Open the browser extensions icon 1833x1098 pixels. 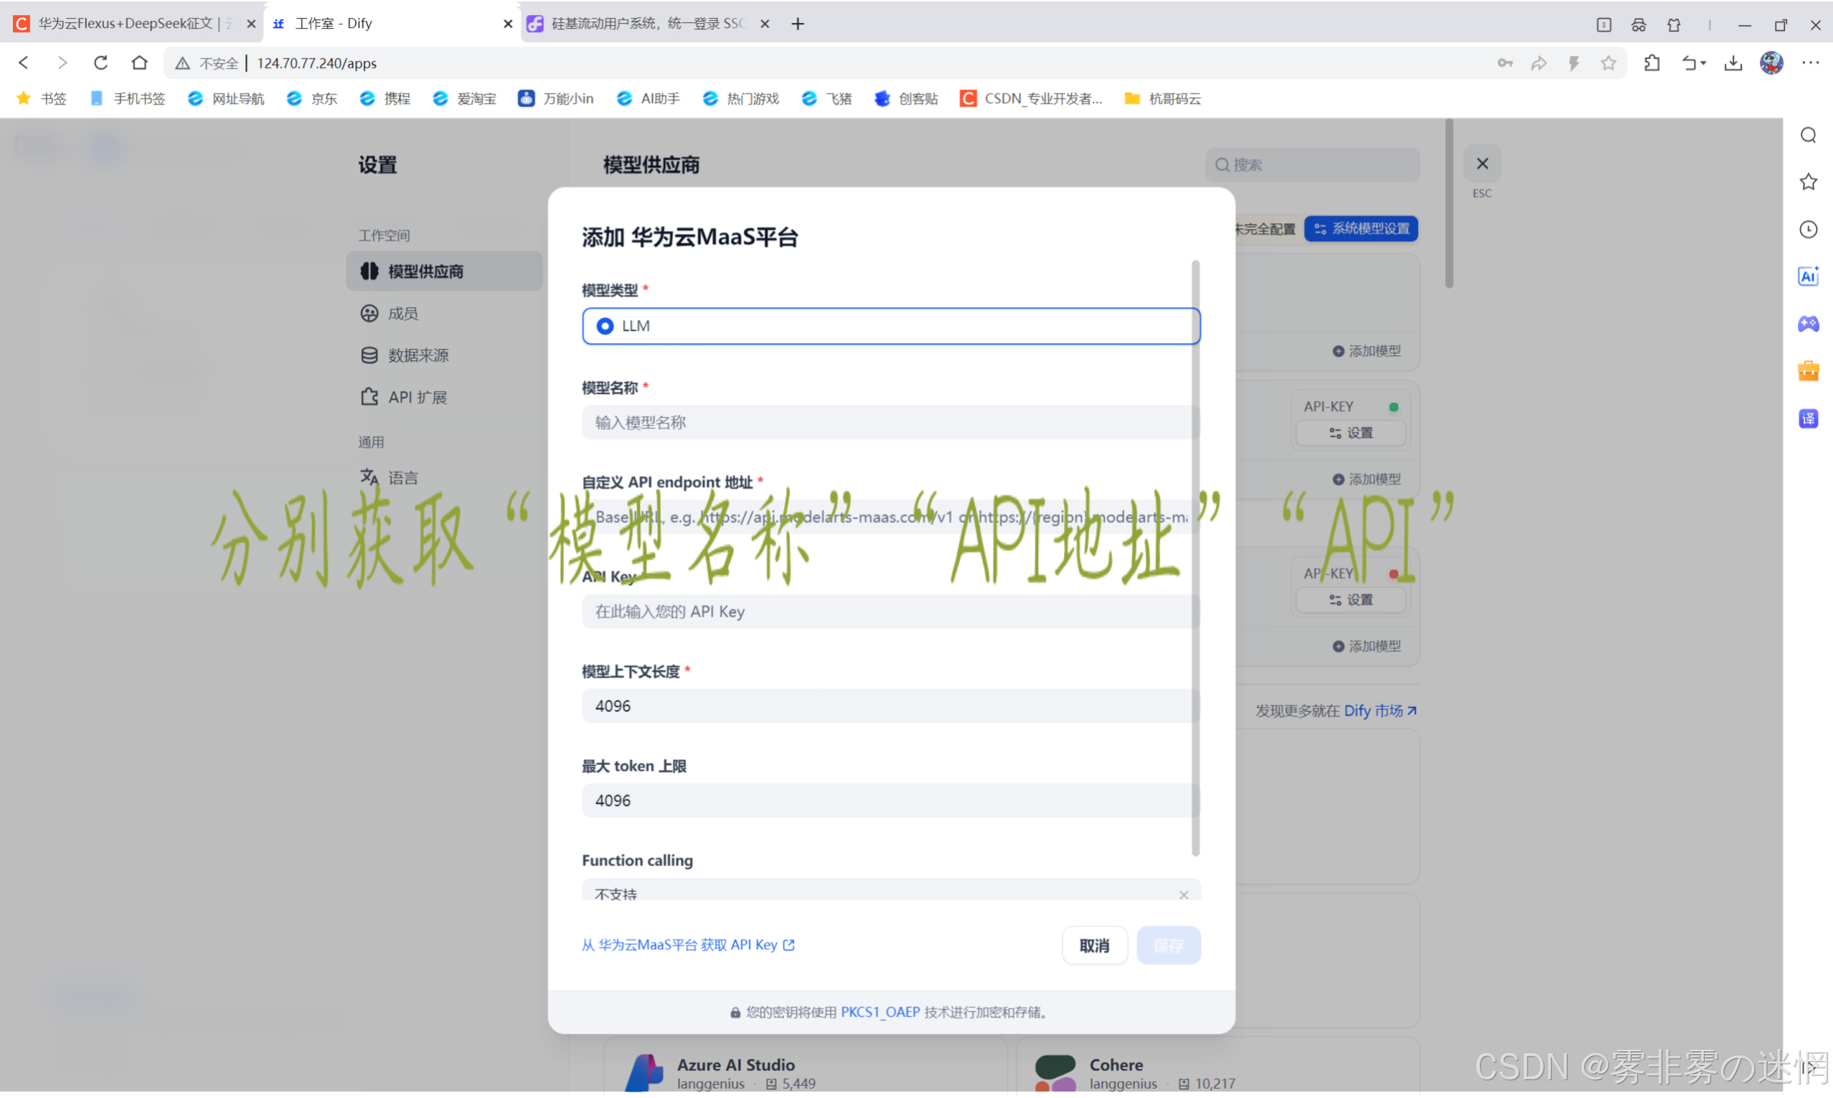pyautogui.click(x=1651, y=63)
